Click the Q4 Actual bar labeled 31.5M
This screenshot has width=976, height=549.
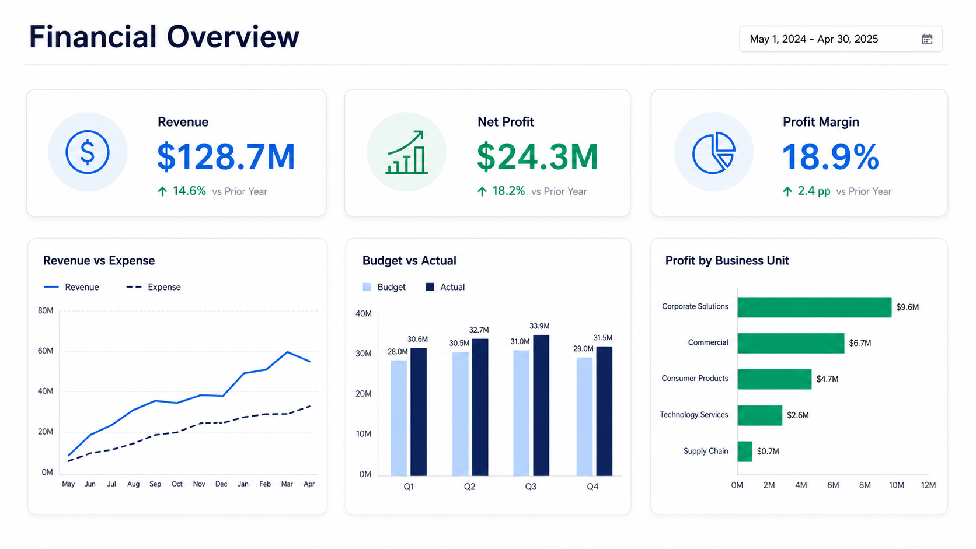point(604,411)
